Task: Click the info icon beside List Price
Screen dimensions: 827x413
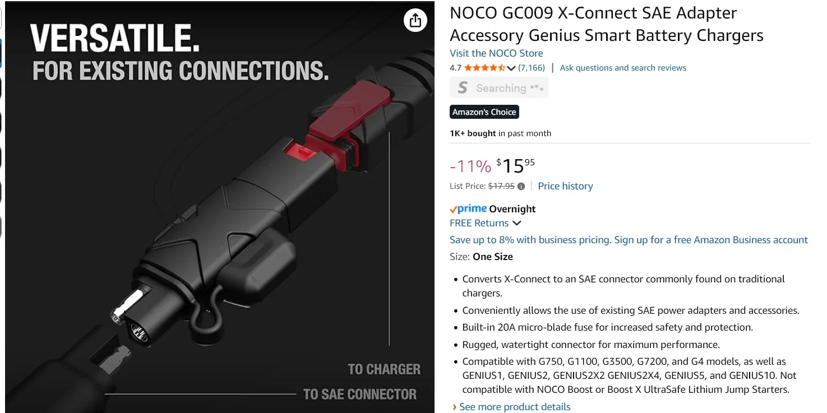Action: click(x=522, y=186)
